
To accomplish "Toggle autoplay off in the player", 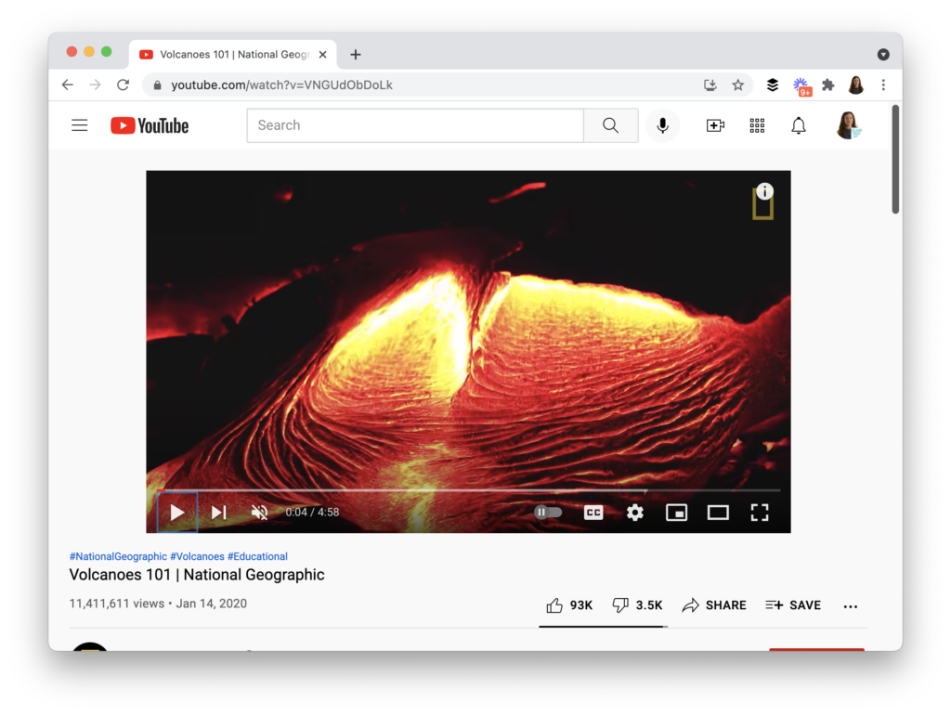I will tap(548, 512).
